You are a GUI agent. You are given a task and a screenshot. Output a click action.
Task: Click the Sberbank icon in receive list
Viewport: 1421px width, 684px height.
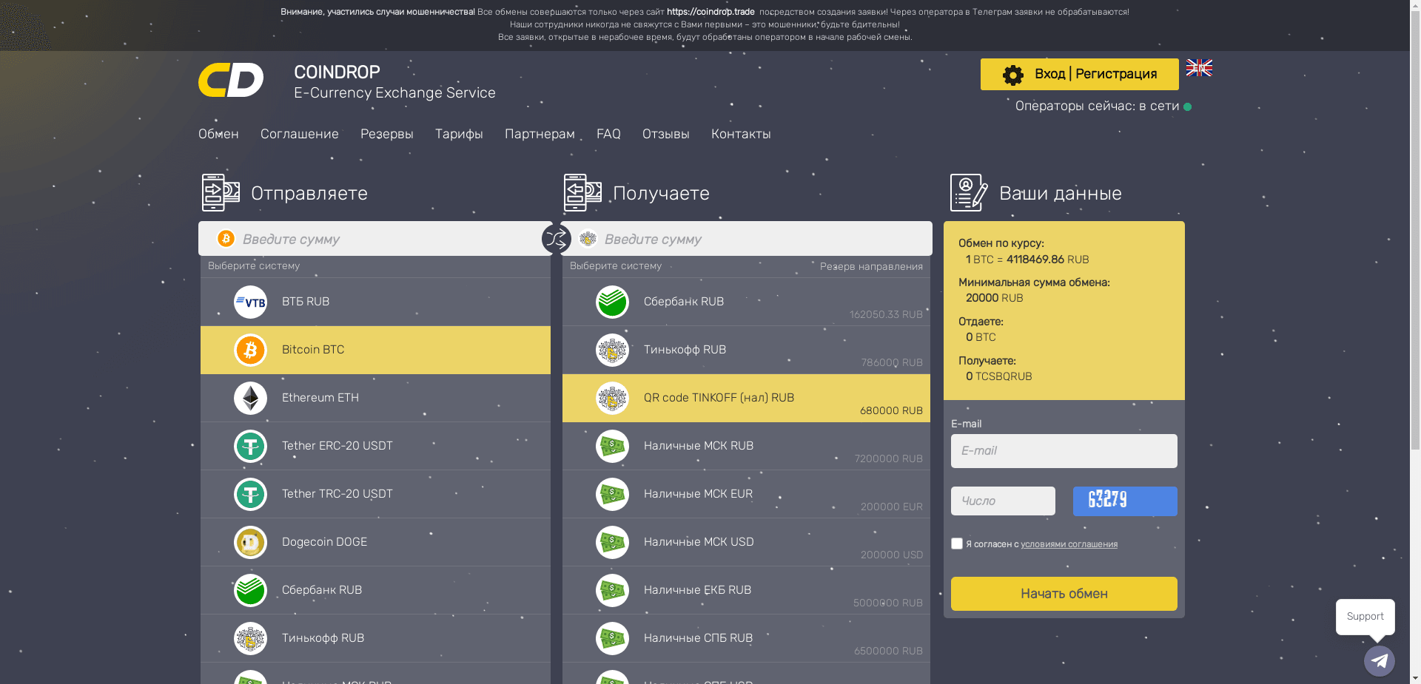pyautogui.click(x=612, y=302)
